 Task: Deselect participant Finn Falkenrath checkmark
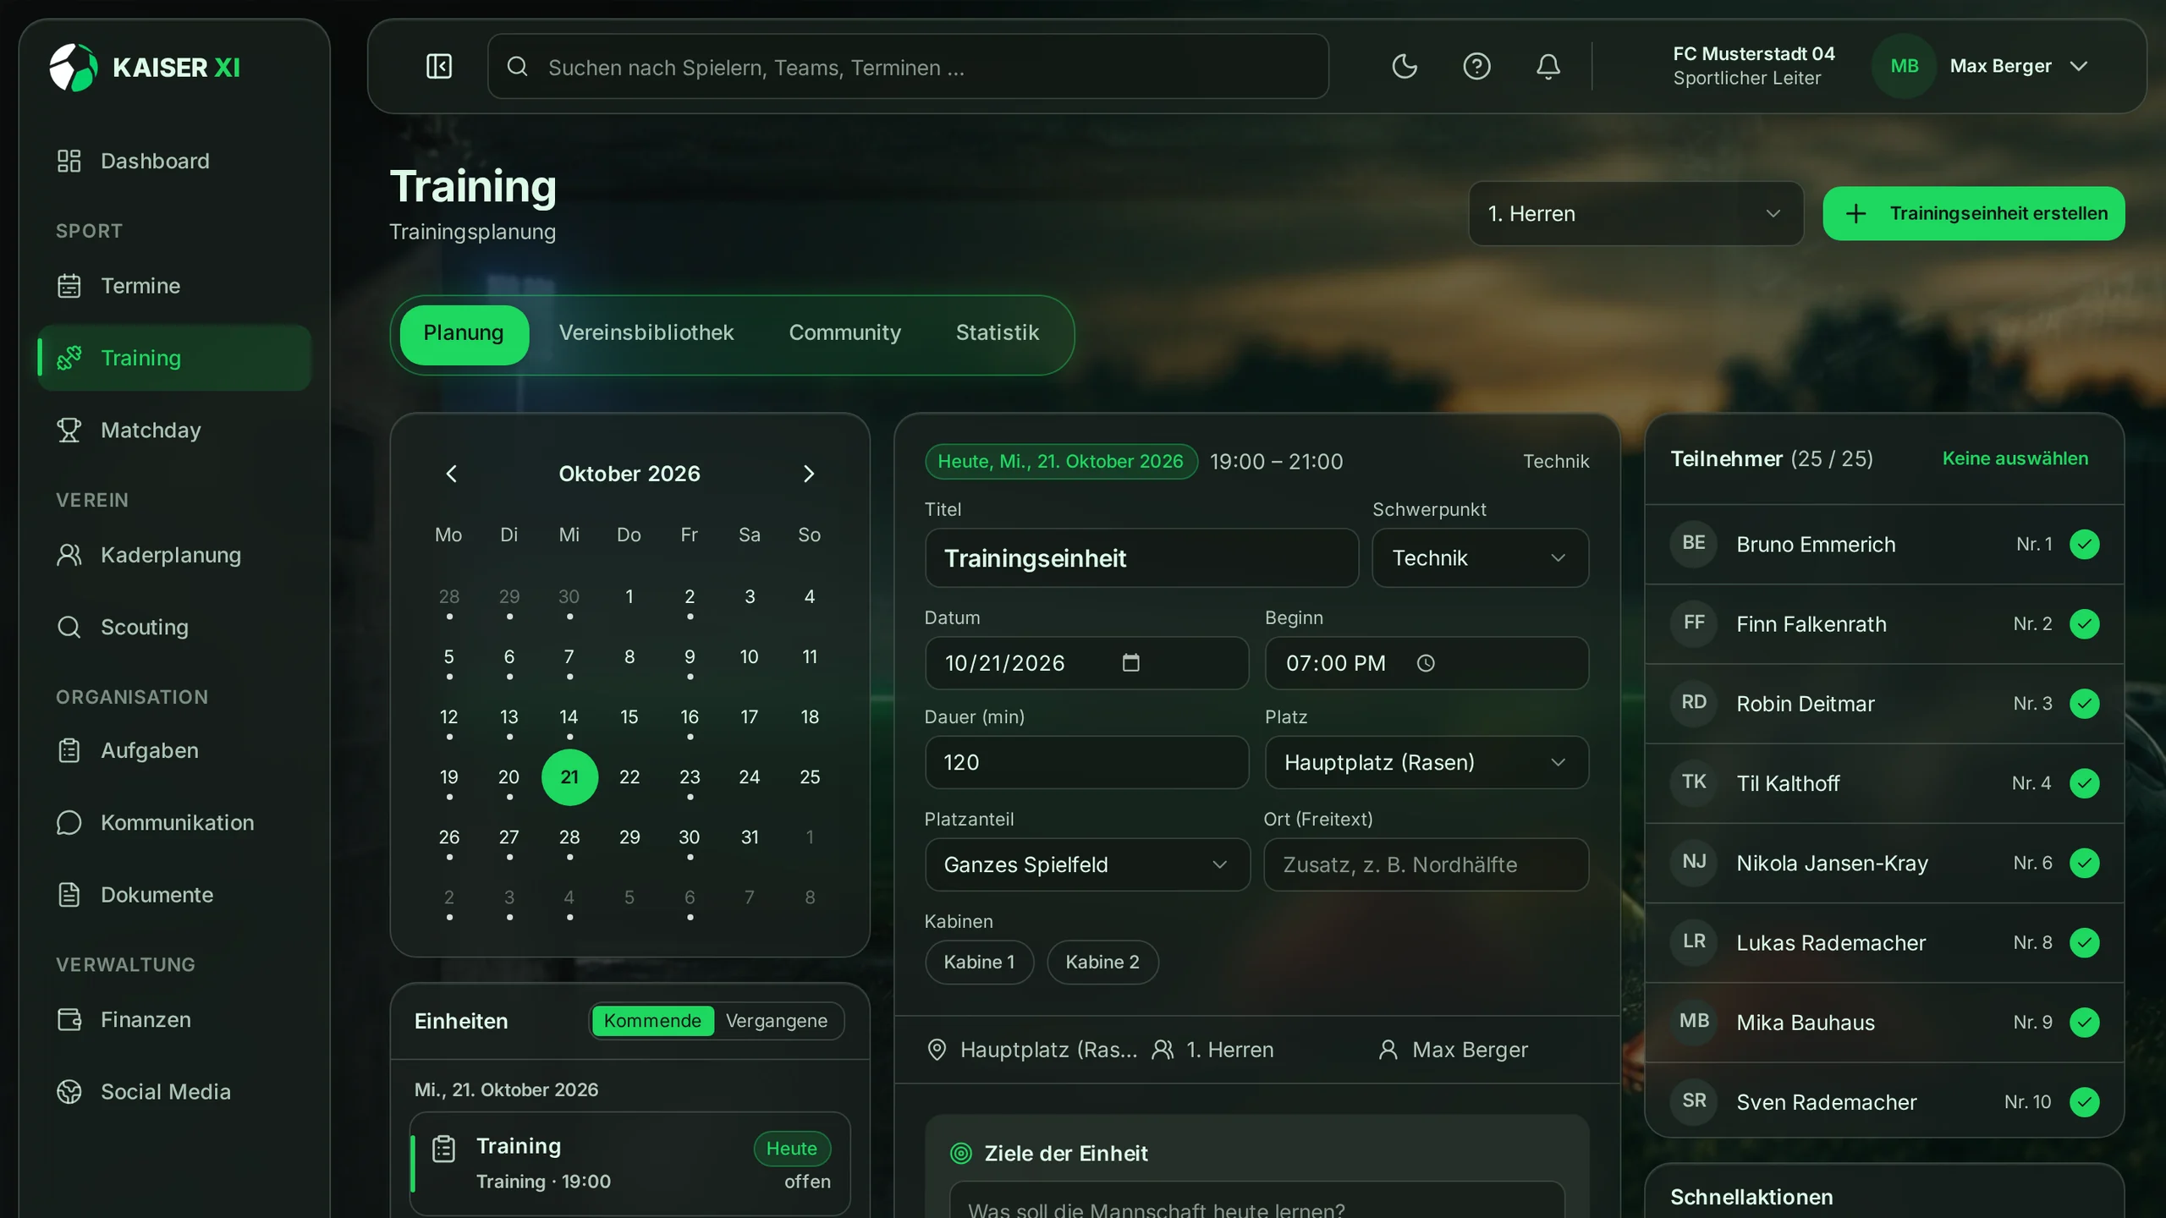point(2084,624)
